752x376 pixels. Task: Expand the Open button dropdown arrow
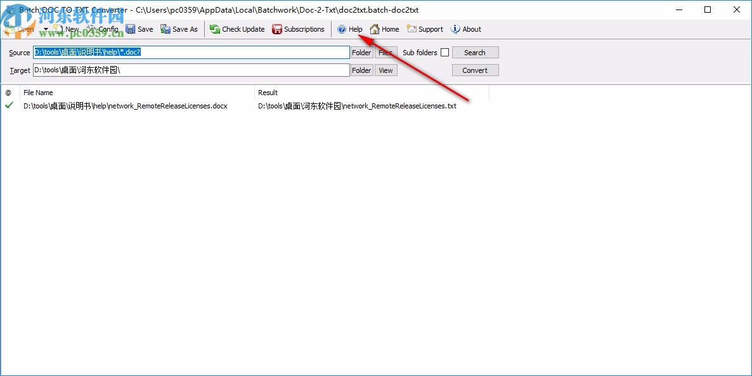click(x=45, y=29)
